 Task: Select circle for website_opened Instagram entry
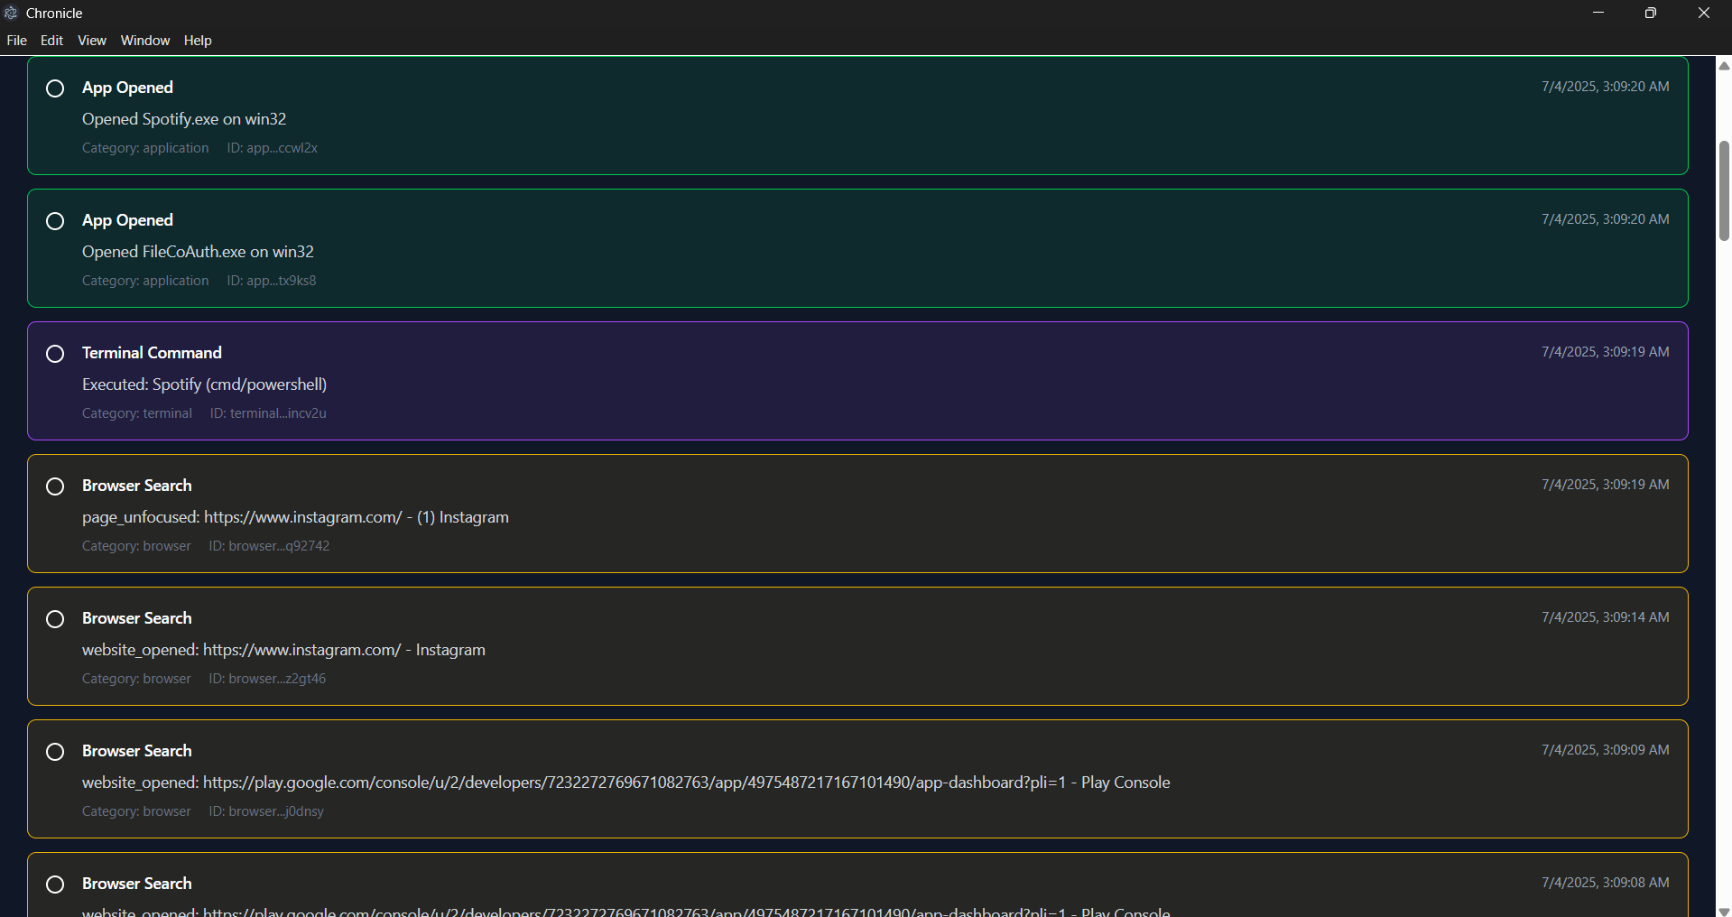point(55,619)
